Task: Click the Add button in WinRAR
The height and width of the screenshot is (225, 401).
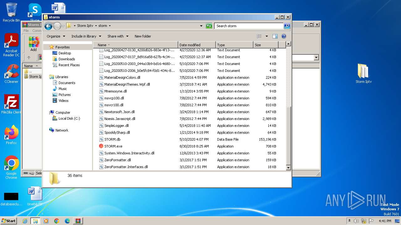Action: [x=34, y=44]
